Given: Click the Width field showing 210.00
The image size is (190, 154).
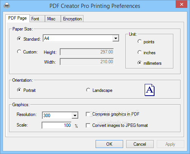Looking at the screenshot, I should coord(87,62).
